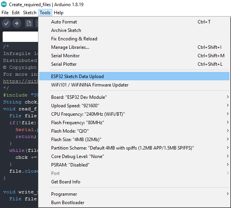Click the "© Copyright" comment line

click(20, 67)
